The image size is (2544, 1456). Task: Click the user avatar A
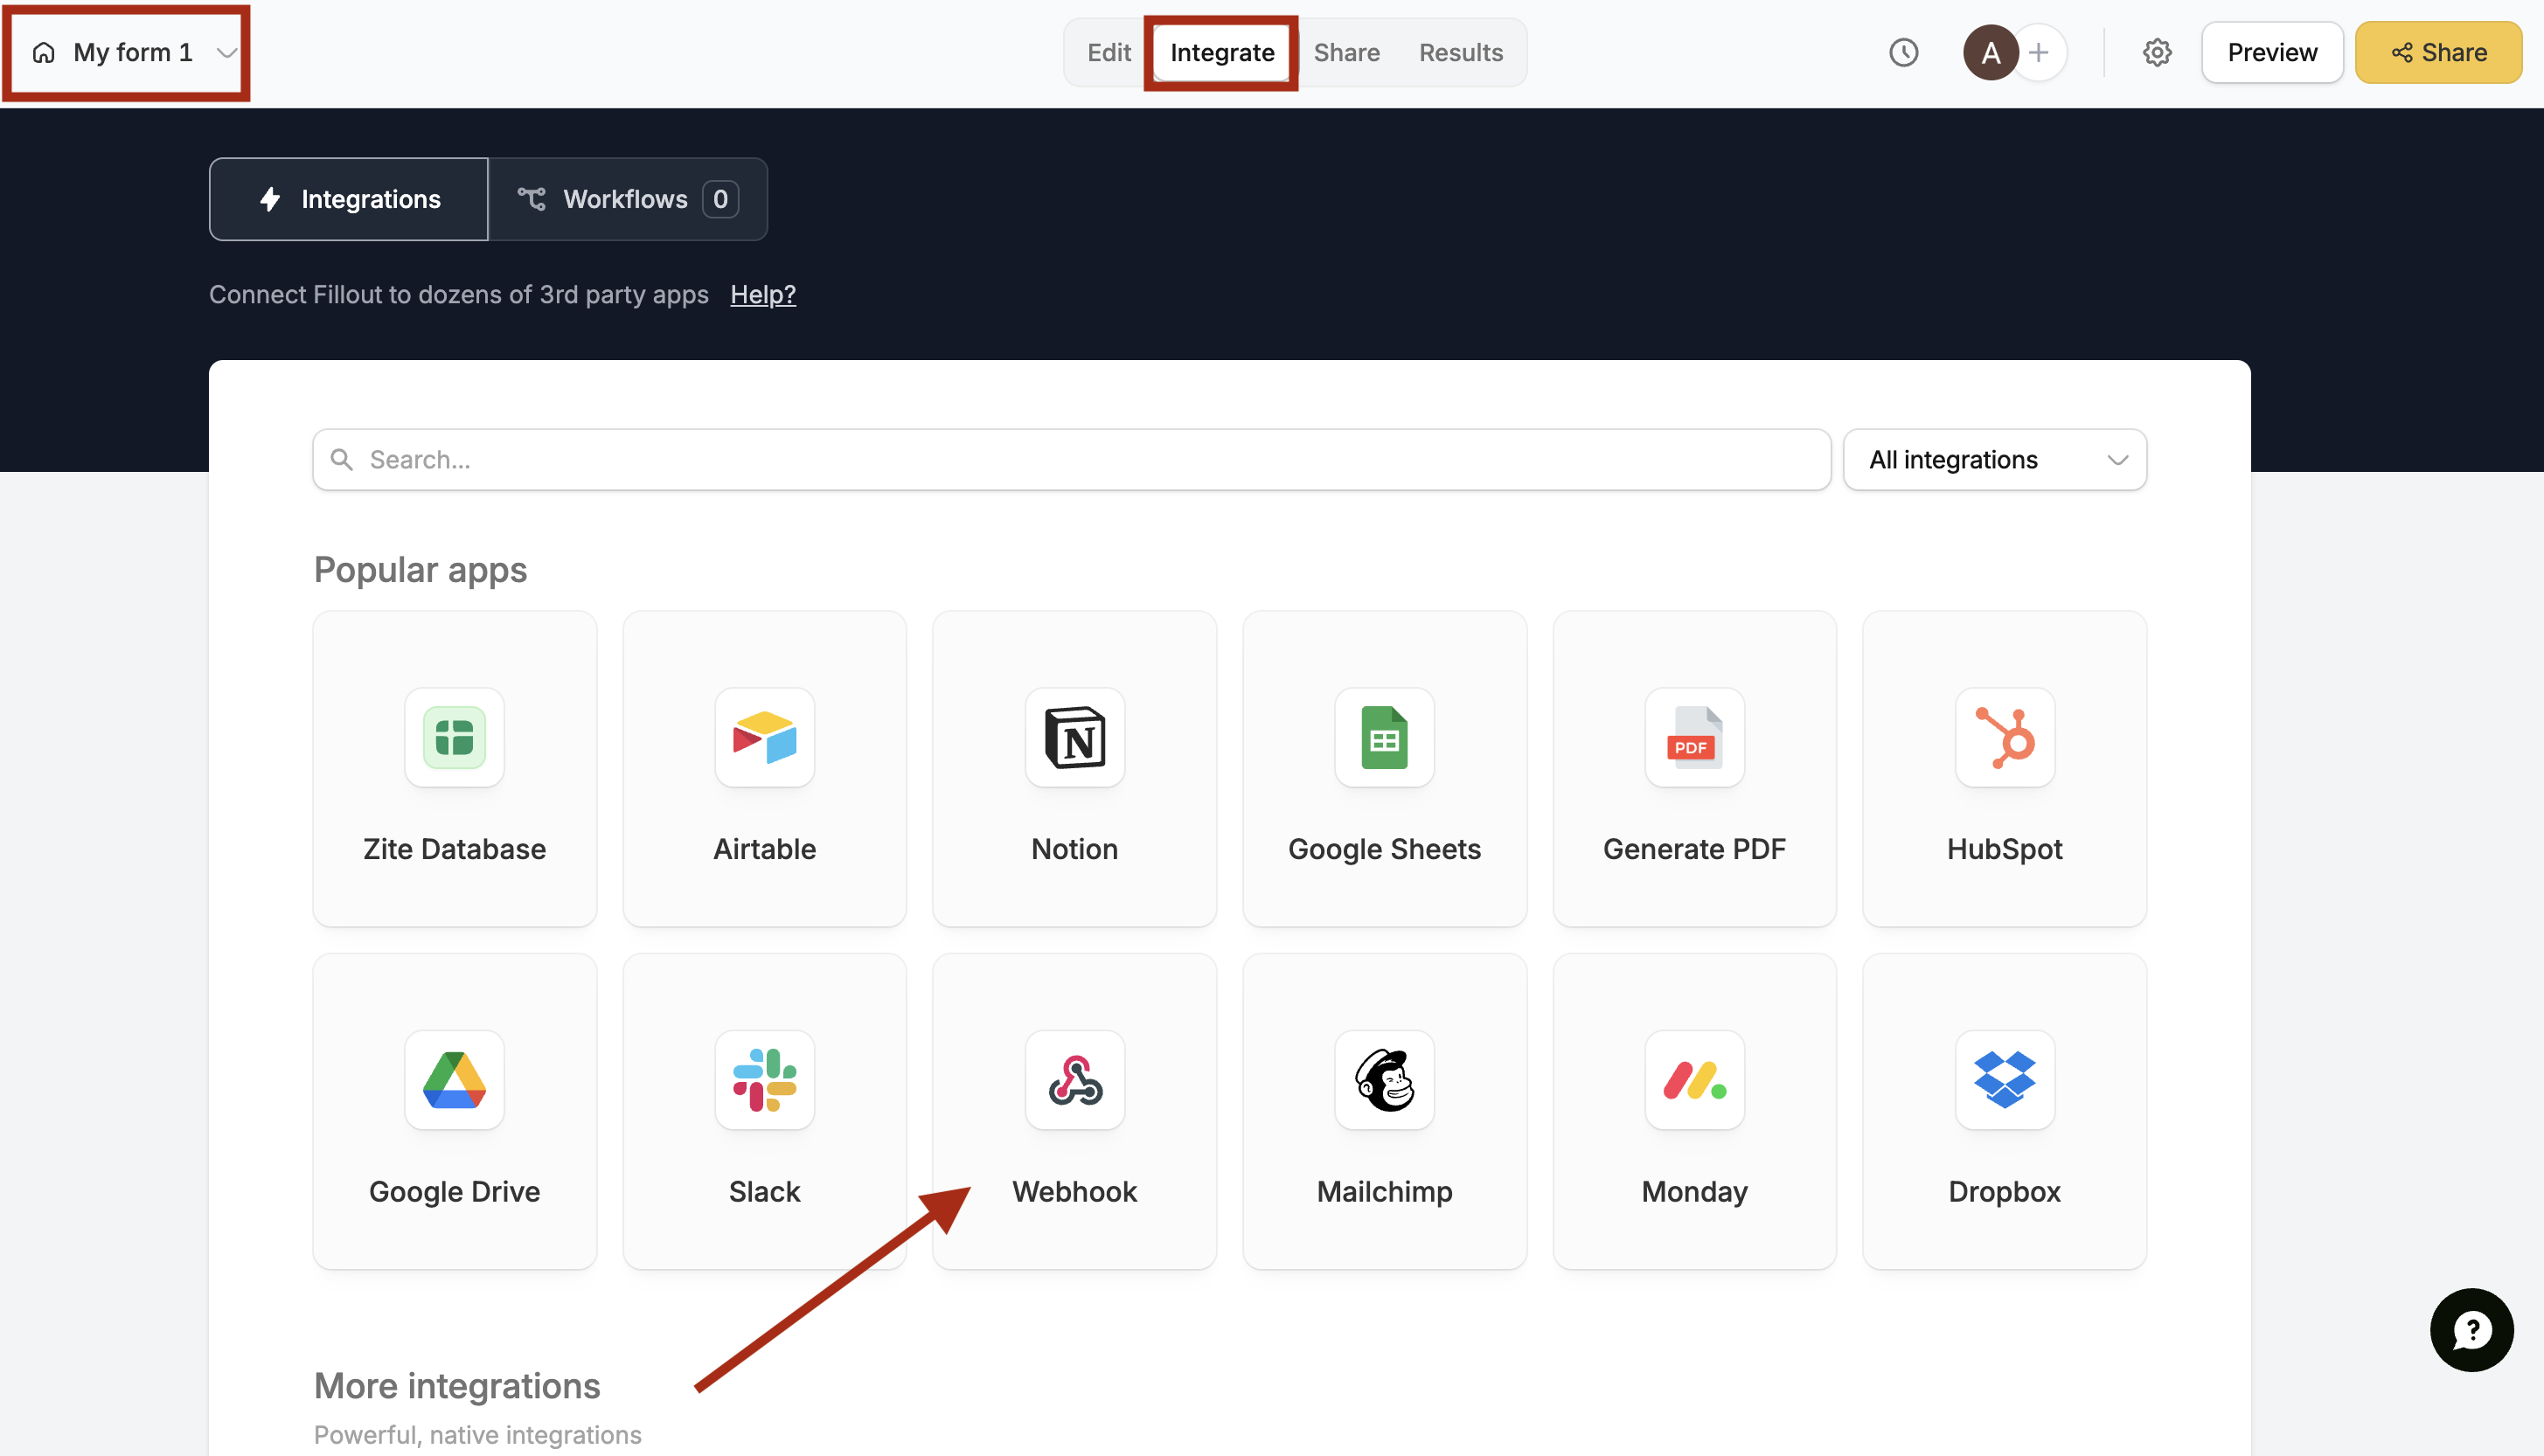[x=1990, y=52]
